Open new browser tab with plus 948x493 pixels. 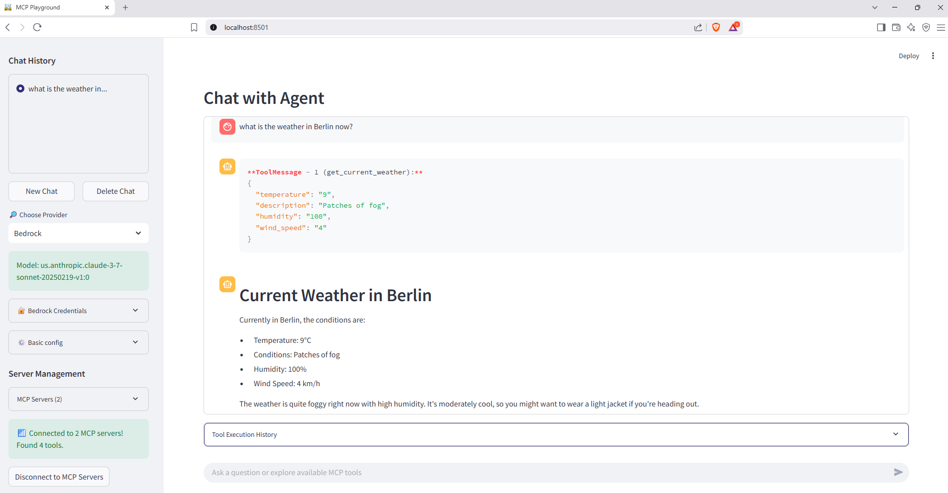point(125,7)
